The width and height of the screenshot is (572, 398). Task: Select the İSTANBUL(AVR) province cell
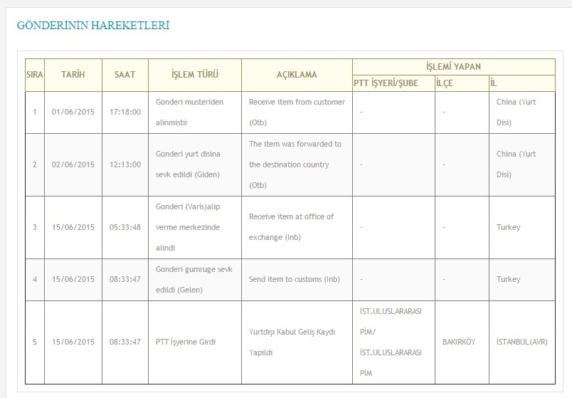coord(522,342)
